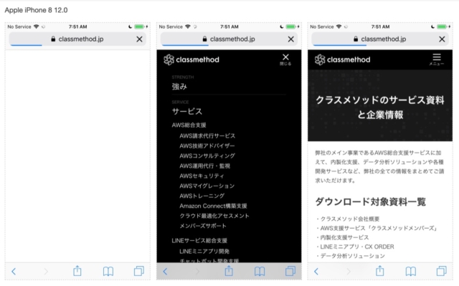This screenshot has width=459, height=286.
Task: Tap the classmethod.jp address in the first phone
Action: [x=81, y=39]
